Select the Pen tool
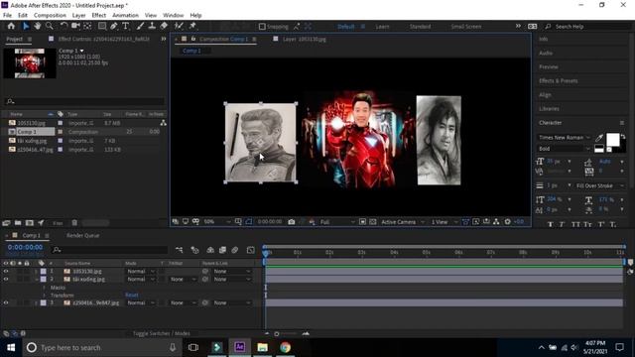The width and height of the screenshot is (635, 357). (114, 26)
